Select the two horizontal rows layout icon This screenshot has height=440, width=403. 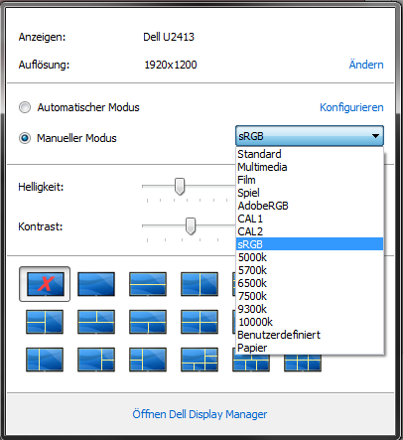[148, 284]
